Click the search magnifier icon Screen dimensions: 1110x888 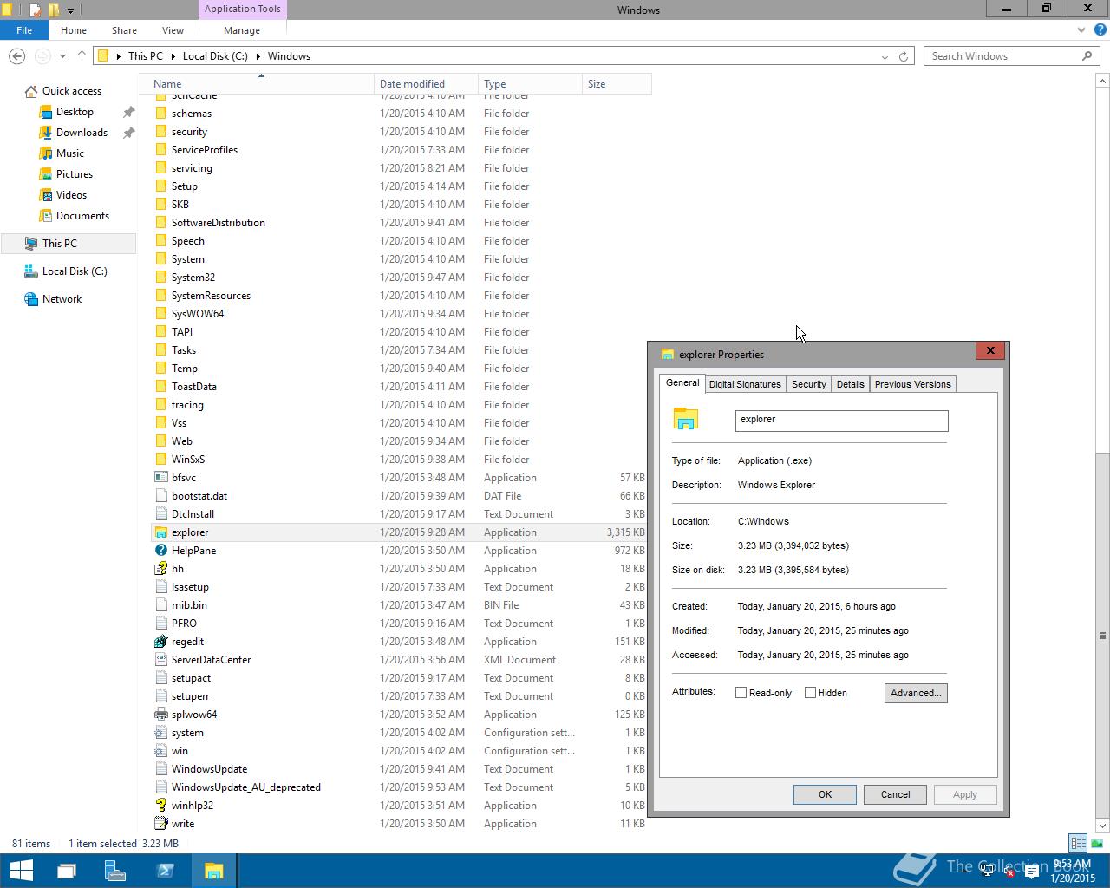(1087, 56)
